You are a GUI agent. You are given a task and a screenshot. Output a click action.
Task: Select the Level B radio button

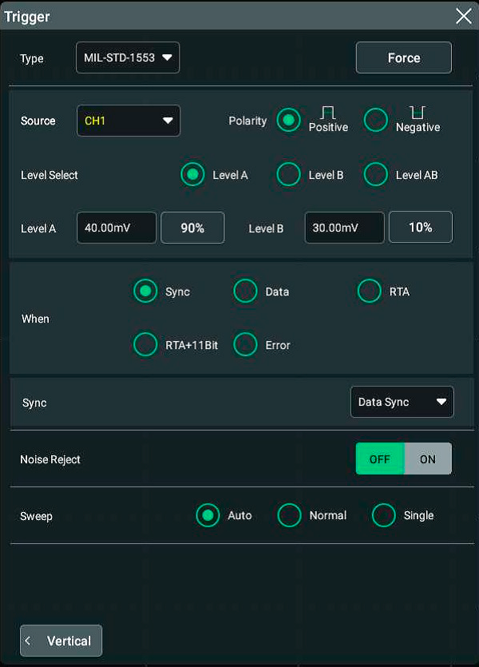pos(289,175)
